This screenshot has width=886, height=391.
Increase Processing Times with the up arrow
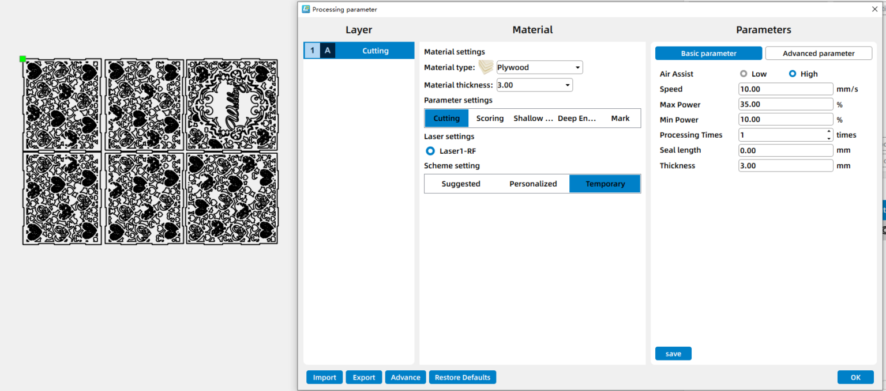829,132
